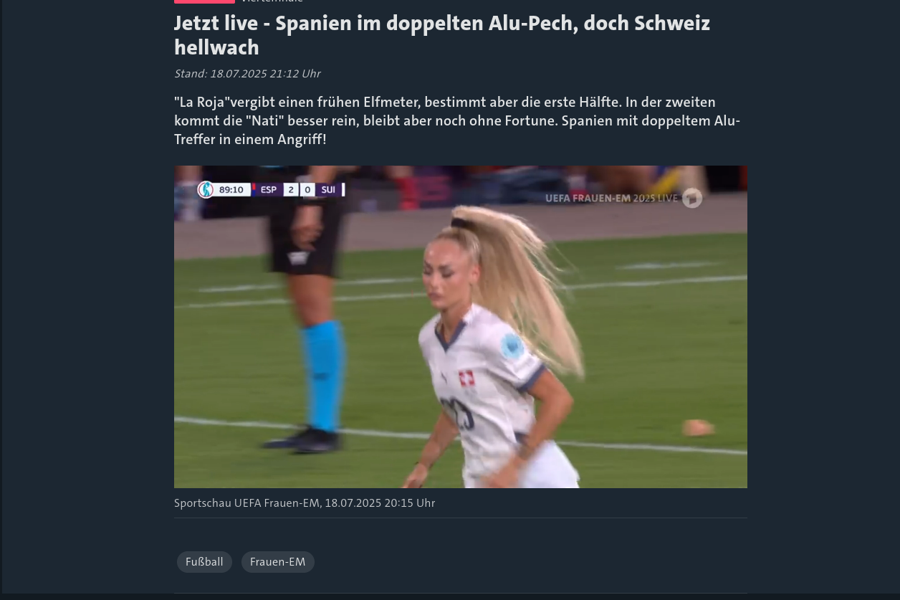Click the ESP team label in the scoreboard
The width and height of the screenshot is (900, 600).
tap(269, 190)
